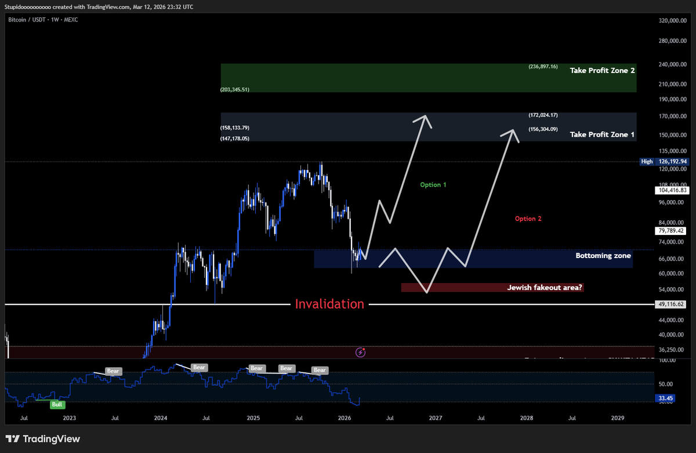Click the 2028 time axis label
This screenshot has width=696, height=453.
[x=527, y=418]
